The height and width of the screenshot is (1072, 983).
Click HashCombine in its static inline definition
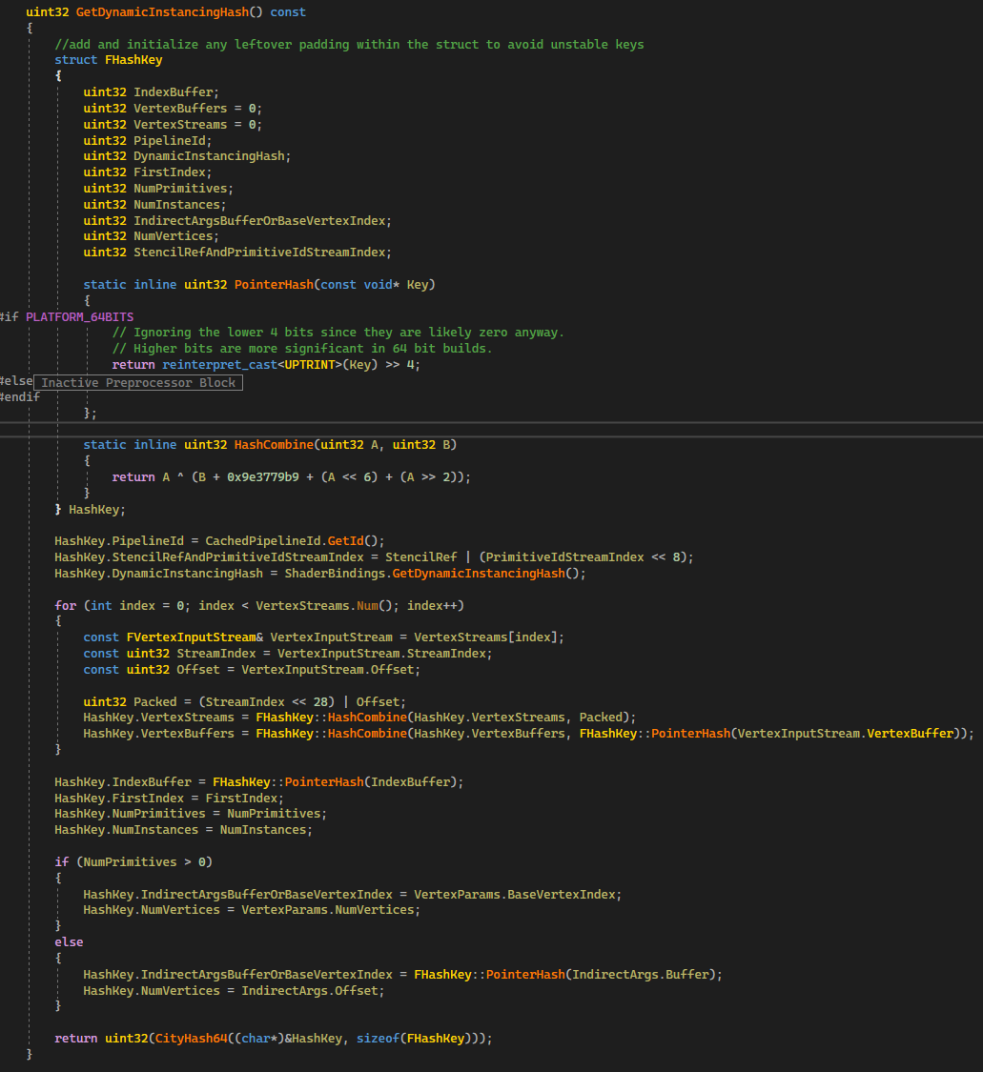click(274, 445)
